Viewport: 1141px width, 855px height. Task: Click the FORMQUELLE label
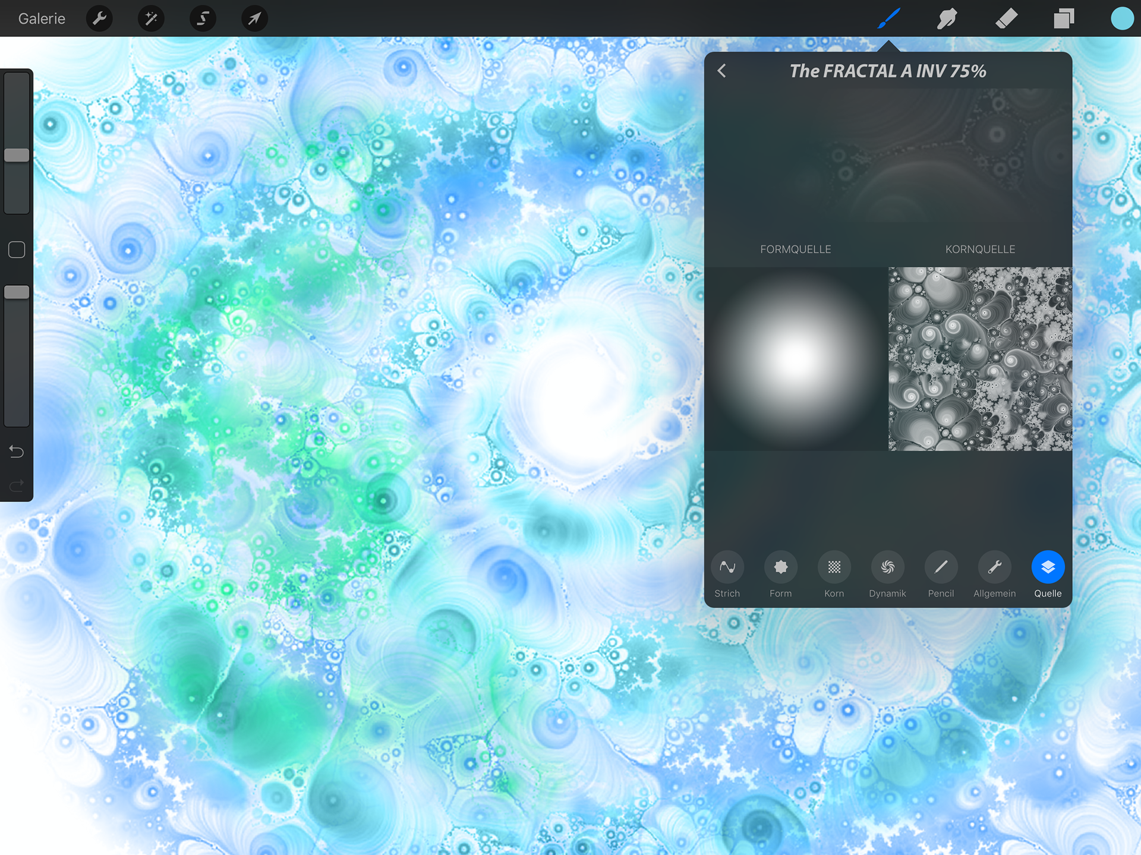click(x=796, y=250)
